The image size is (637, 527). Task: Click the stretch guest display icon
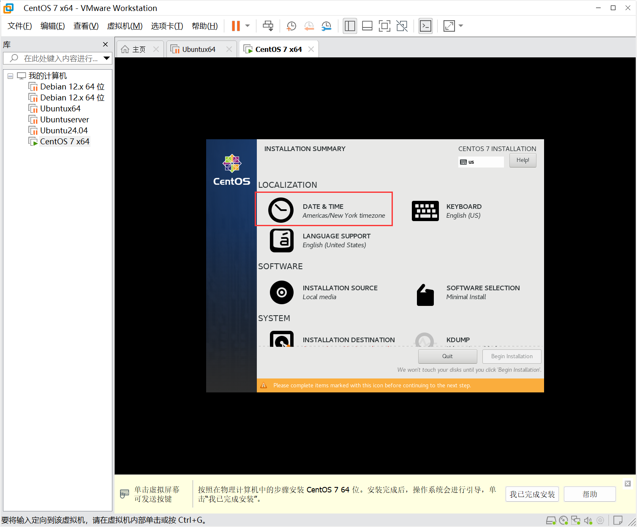(x=449, y=26)
